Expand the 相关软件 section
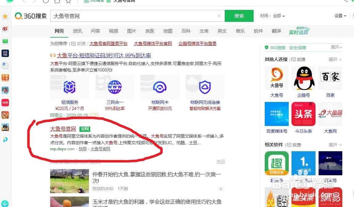The width and height of the screenshot is (354, 207). point(335,145)
